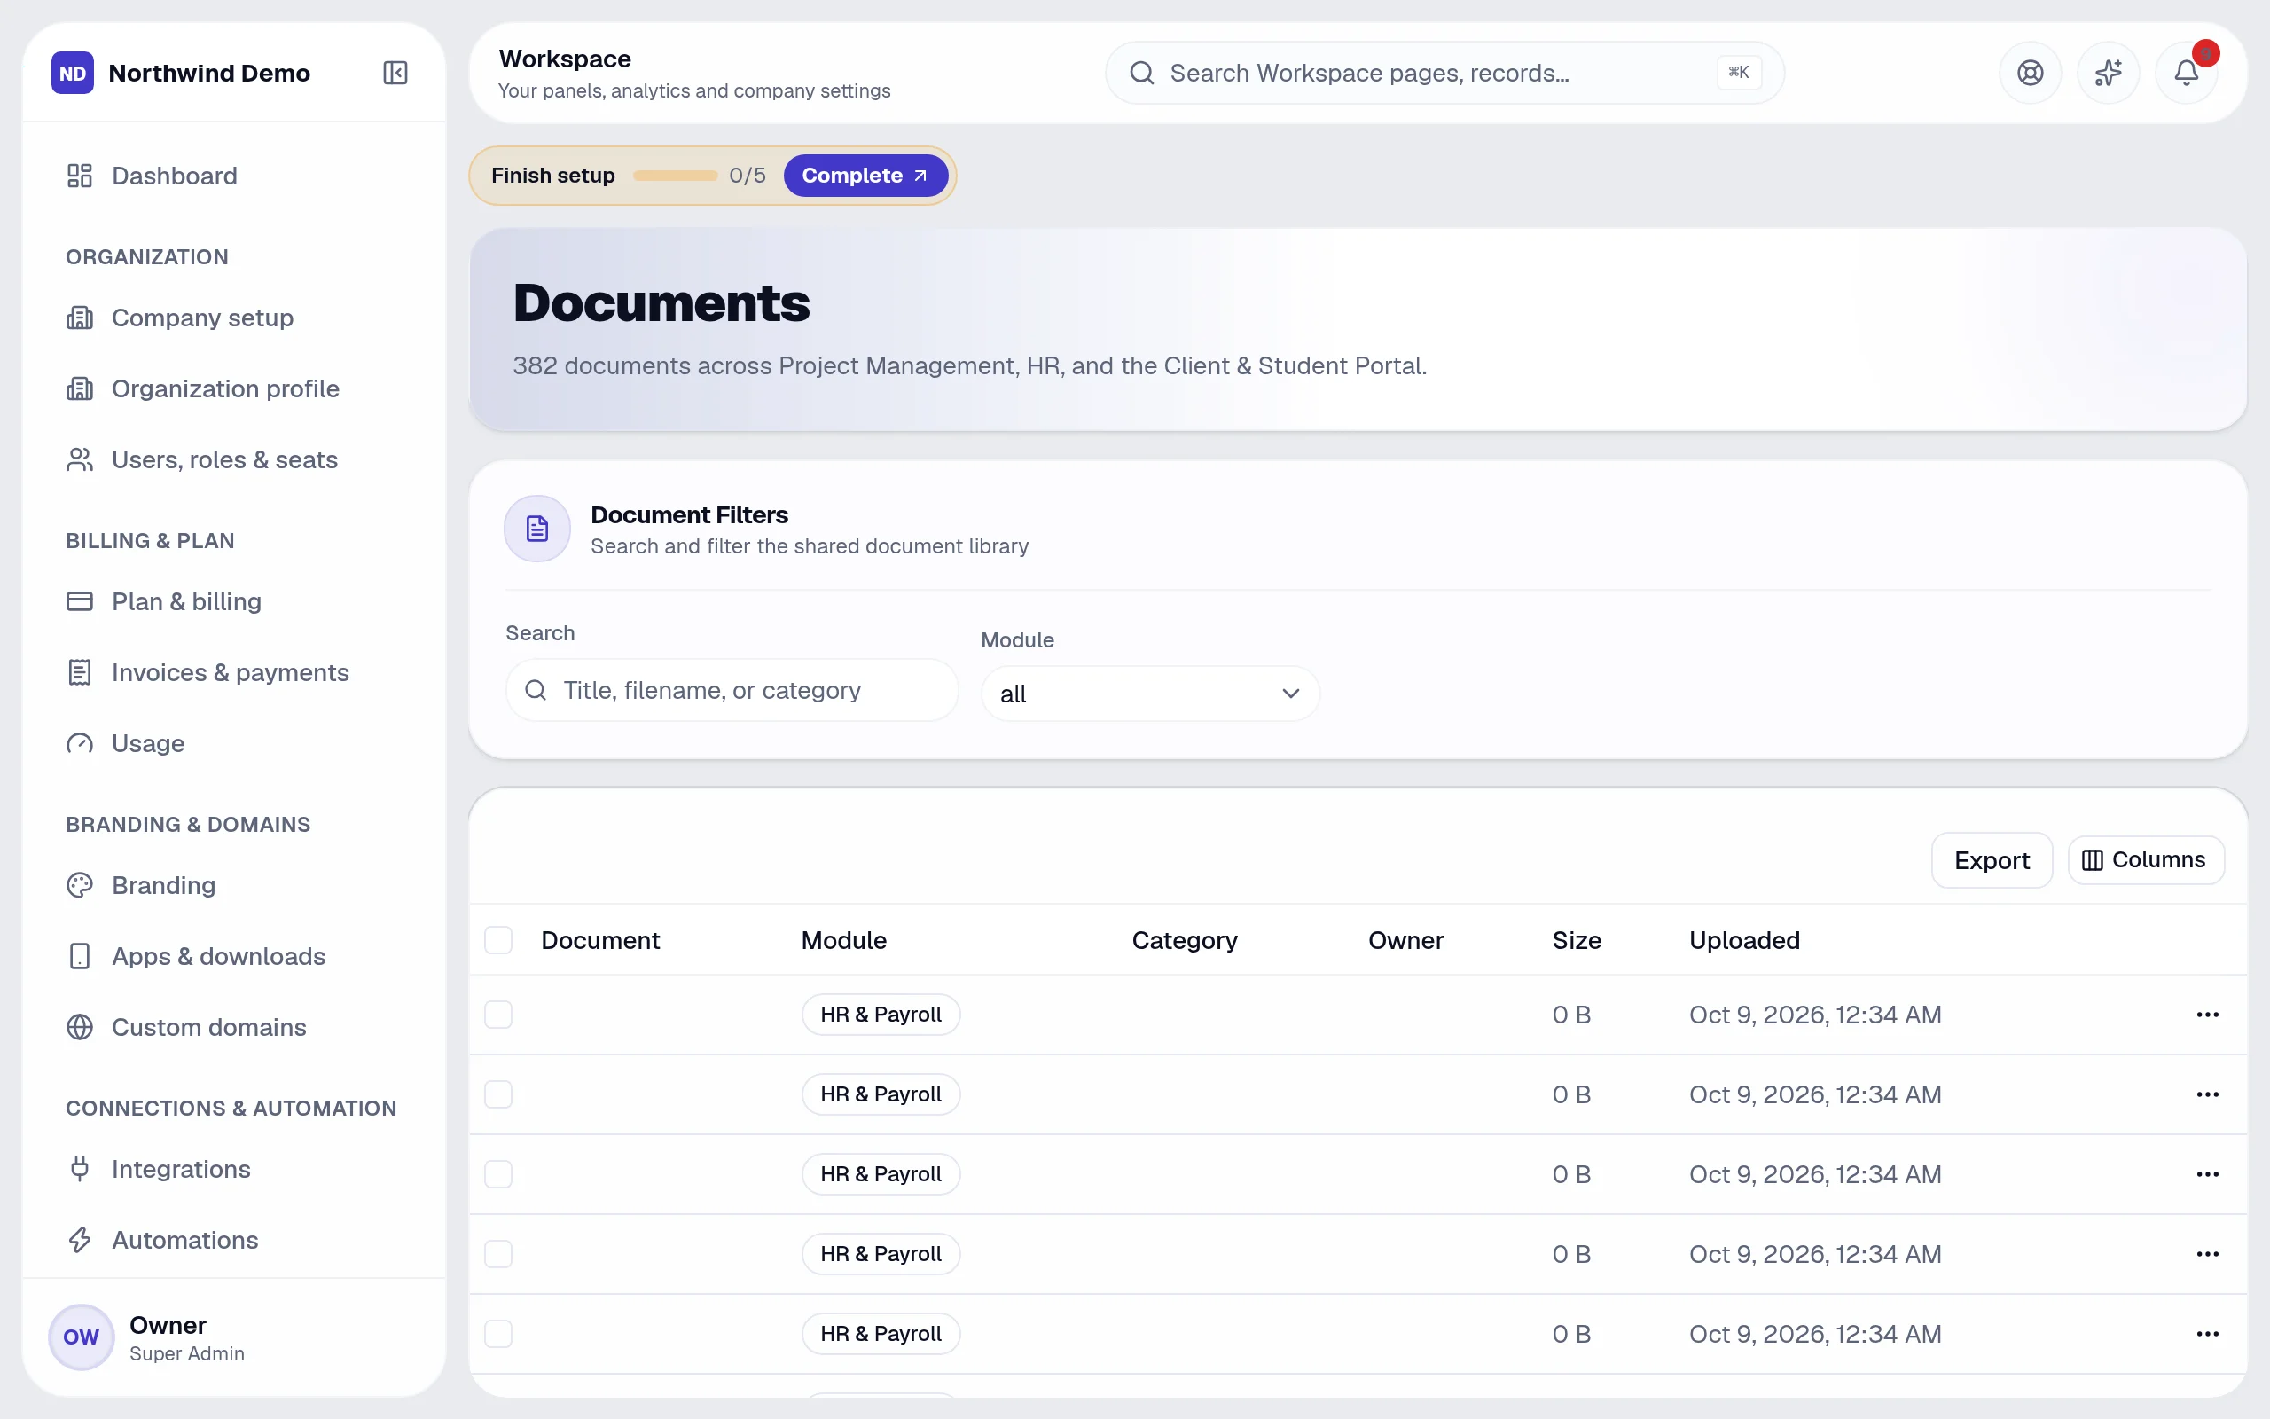Open Company setup page
The height and width of the screenshot is (1419, 2270).
[233, 318]
